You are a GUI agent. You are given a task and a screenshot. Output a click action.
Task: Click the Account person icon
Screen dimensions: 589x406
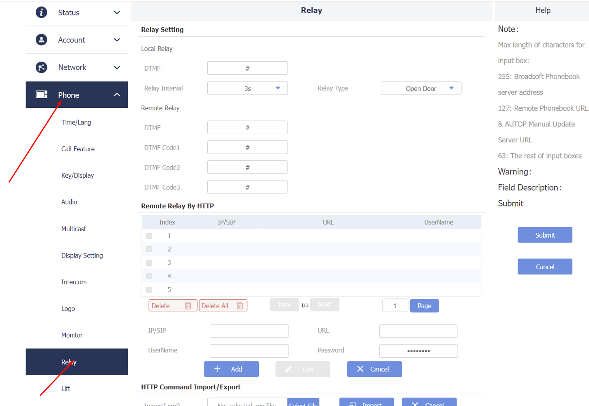(41, 40)
